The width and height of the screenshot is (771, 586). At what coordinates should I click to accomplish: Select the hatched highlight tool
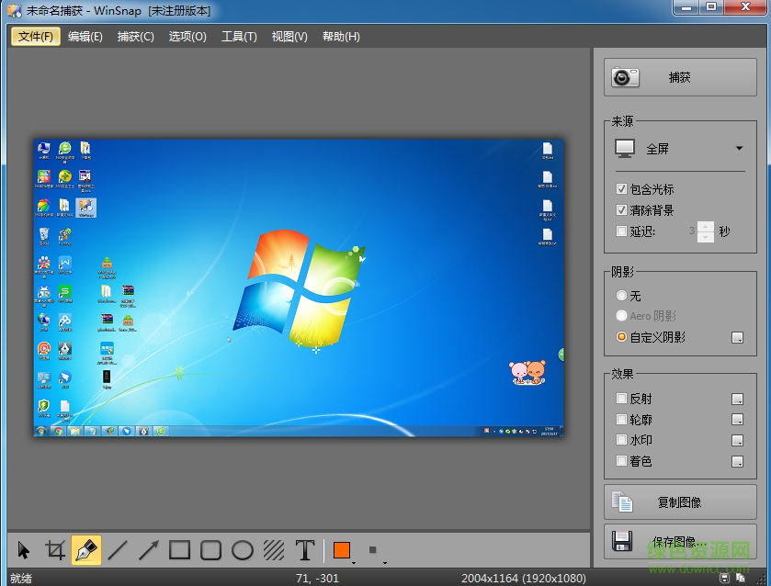coord(274,550)
